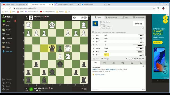This screenshot has height=95, width=170.
Task: Open Netflix bookmark
Action: point(20,12)
